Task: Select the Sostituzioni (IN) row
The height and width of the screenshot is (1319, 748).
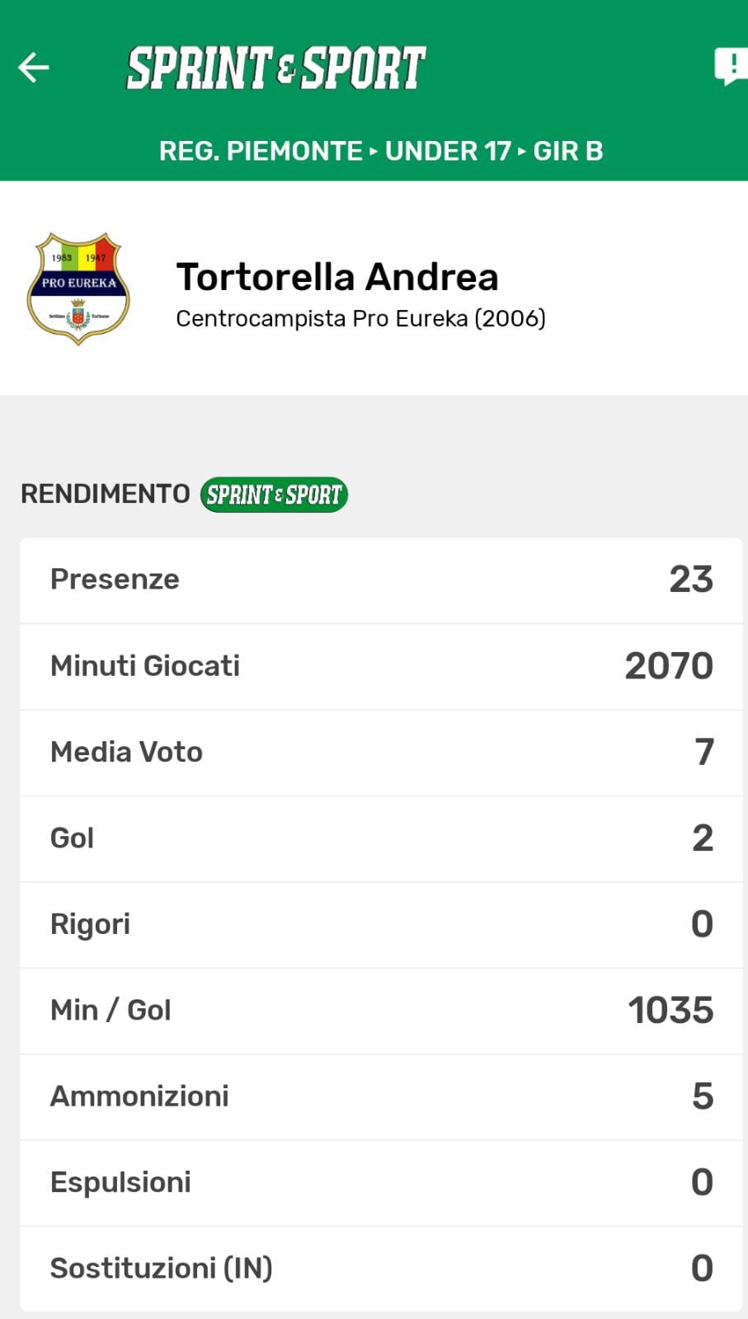Action: tap(381, 1268)
